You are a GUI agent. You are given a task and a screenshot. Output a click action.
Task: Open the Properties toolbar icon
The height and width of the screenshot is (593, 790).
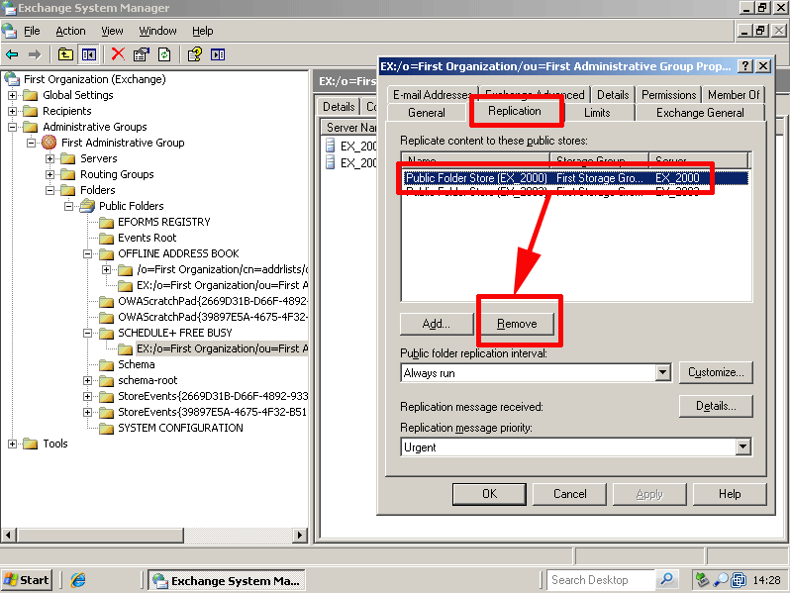[x=141, y=54]
